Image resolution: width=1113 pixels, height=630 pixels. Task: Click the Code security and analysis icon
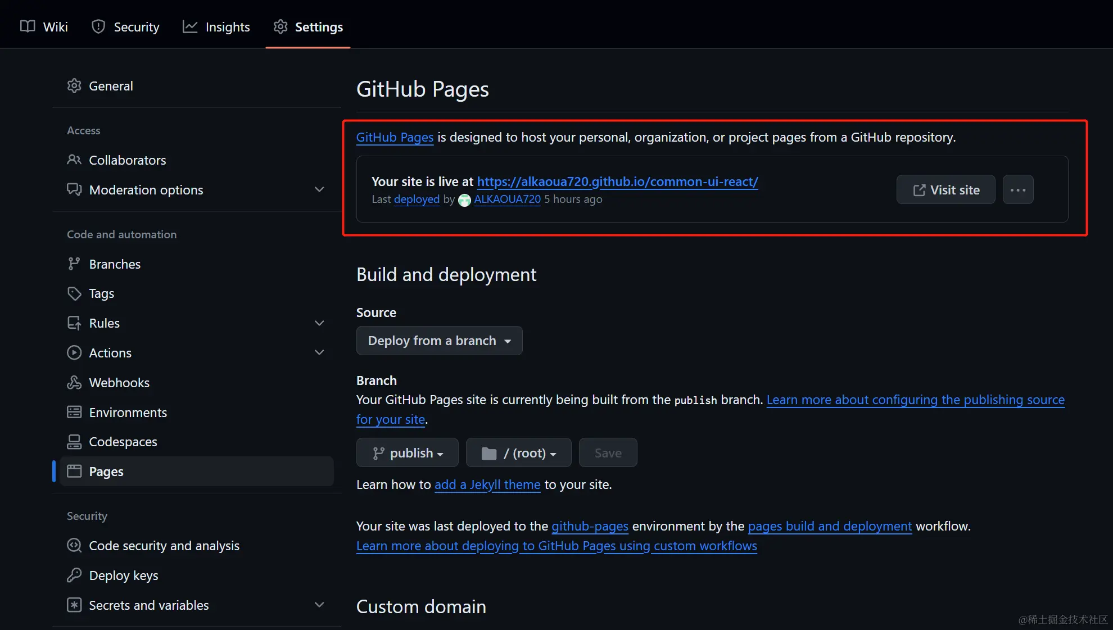[x=75, y=545]
